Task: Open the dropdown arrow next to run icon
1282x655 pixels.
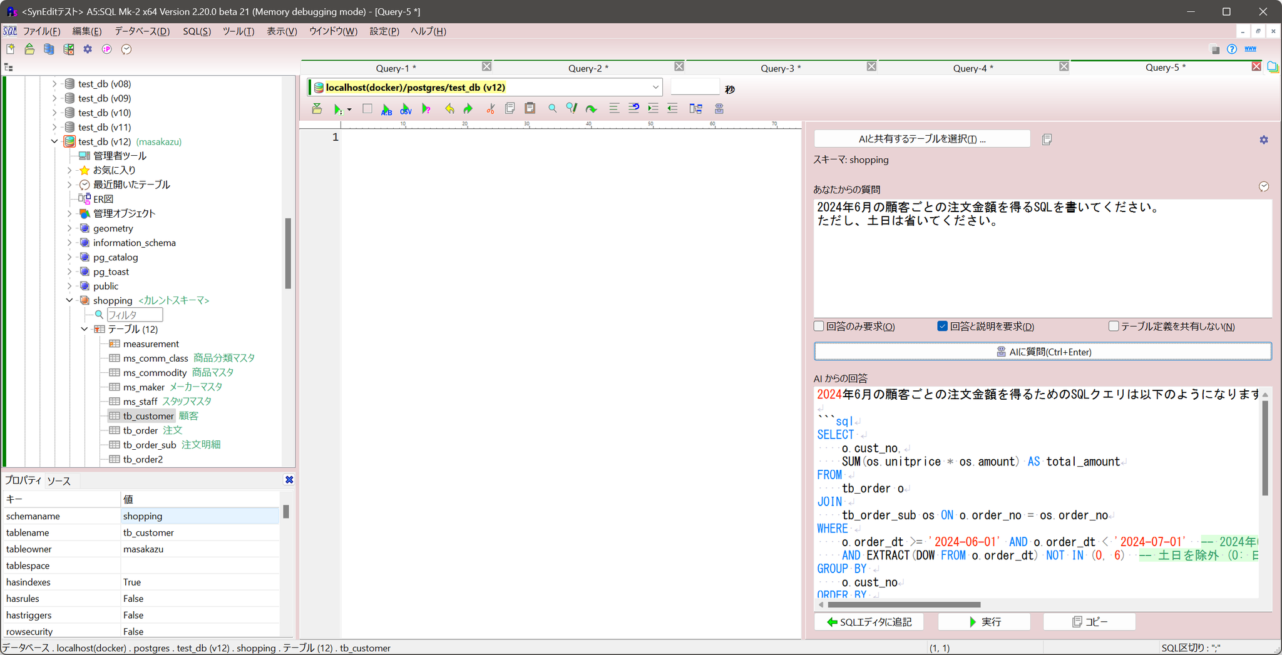Action: coord(349,109)
